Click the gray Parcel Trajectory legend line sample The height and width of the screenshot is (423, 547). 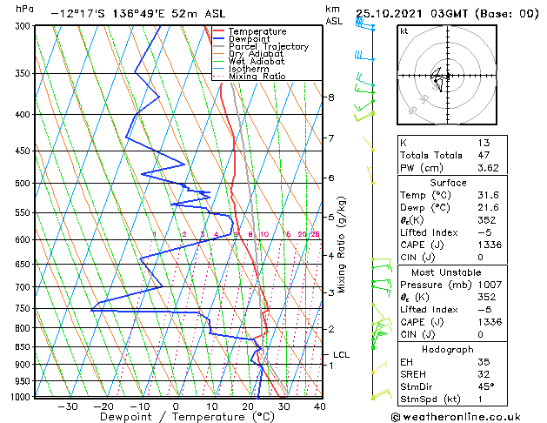218,46
